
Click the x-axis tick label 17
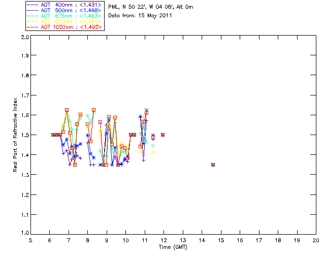pos(259,240)
